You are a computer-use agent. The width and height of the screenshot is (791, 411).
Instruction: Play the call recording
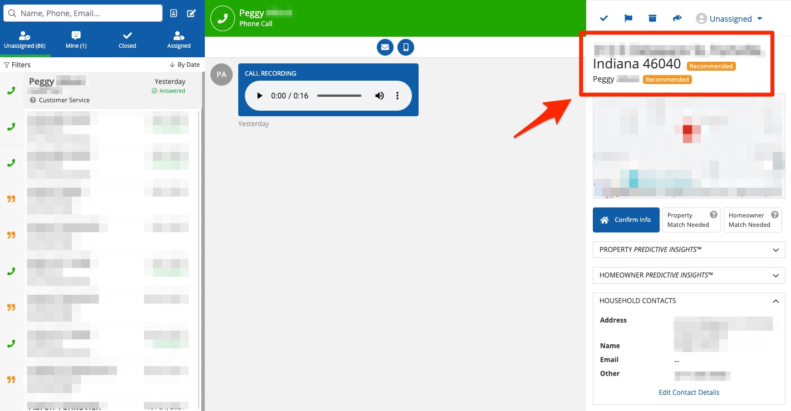[x=259, y=96]
